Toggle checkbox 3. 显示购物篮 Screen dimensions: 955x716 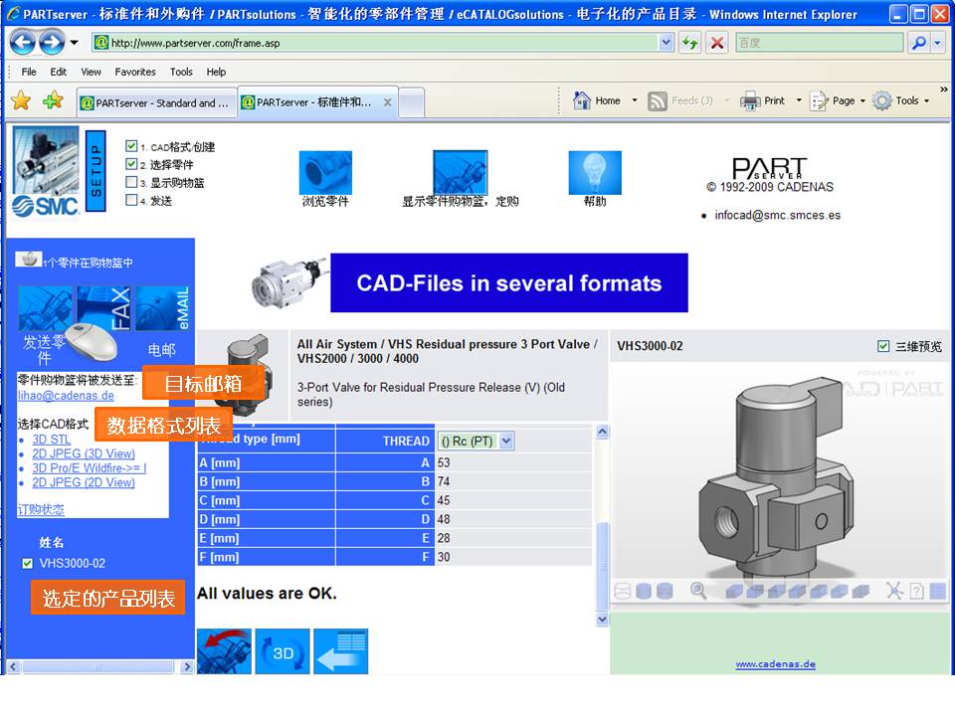(131, 181)
